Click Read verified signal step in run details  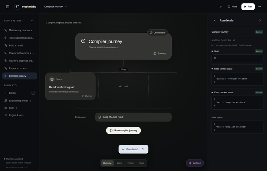[237, 69]
